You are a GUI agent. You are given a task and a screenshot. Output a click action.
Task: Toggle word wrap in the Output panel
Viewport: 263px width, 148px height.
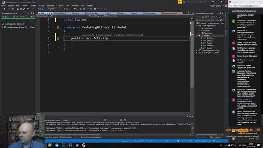125,120
